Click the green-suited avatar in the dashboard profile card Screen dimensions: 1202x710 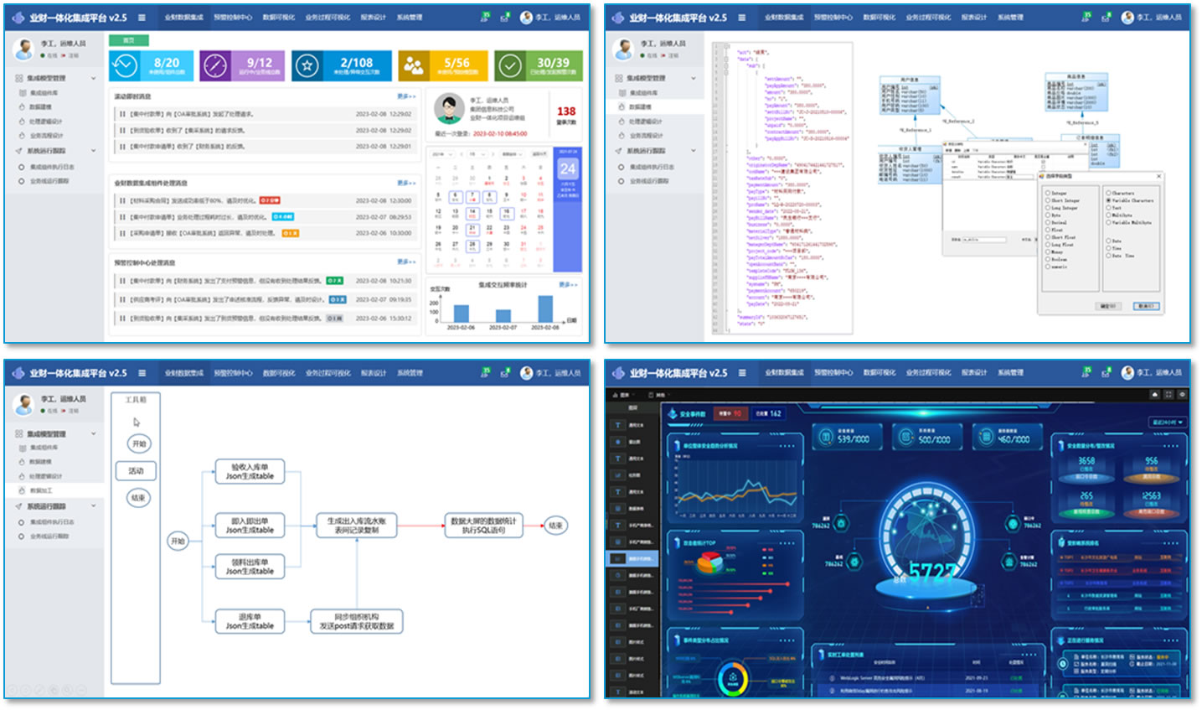[x=449, y=108]
